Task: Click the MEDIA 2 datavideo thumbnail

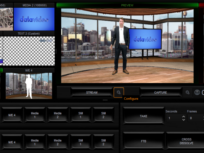Action: (x=34, y=19)
